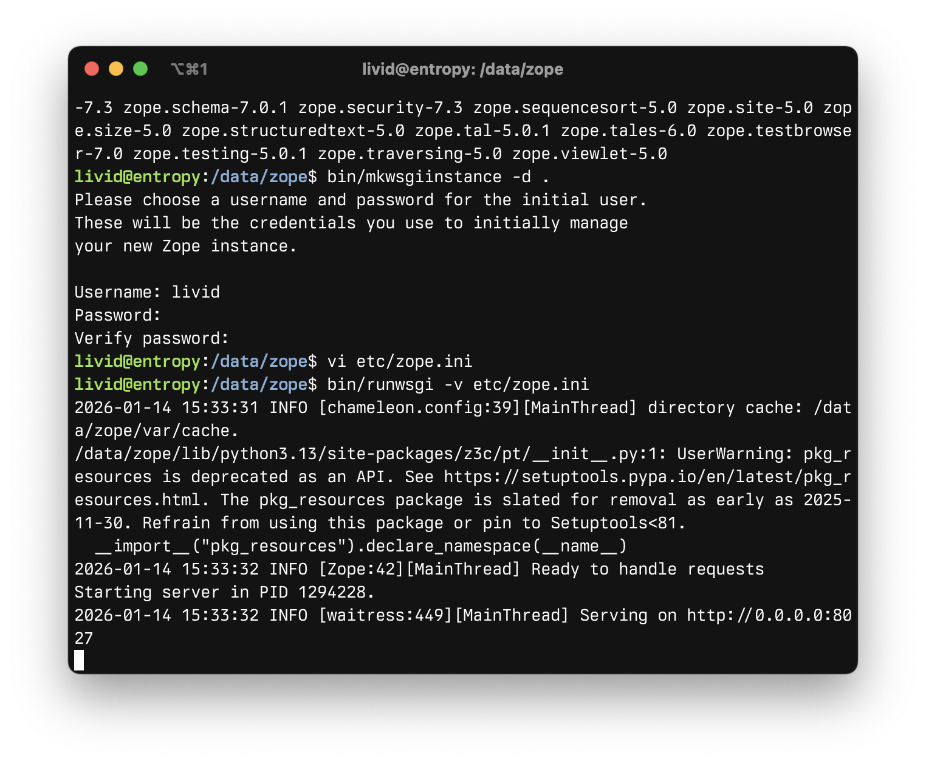The width and height of the screenshot is (926, 764).
Task: Click the vi etc/zope.ini command text
Action: [399, 361]
